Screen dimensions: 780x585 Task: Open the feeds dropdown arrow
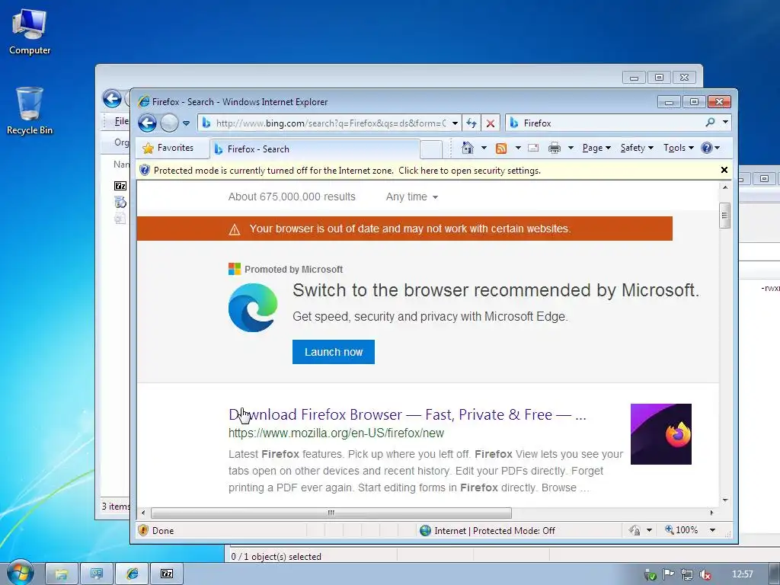coord(518,148)
